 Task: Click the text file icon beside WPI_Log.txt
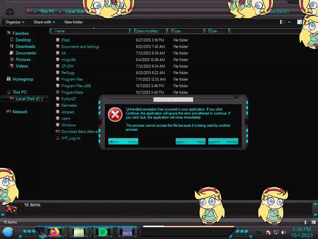click(x=58, y=138)
